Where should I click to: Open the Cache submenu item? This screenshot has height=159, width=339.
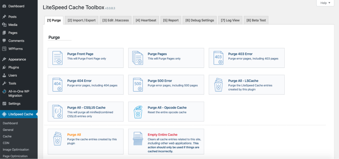(x=7, y=136)
